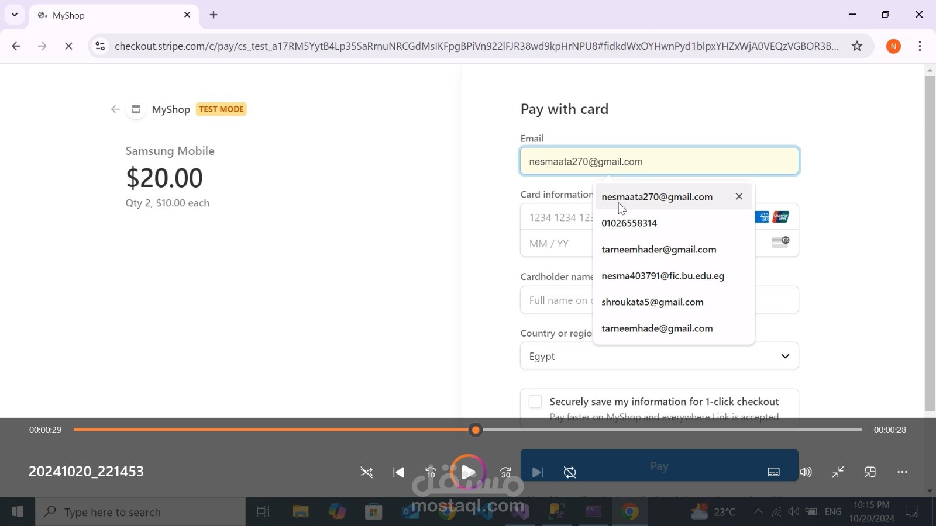This screenshot has width=936, height=526.
Task: Click the MyShop store icon
Action: pyautogui.click(x=136, y=109)
